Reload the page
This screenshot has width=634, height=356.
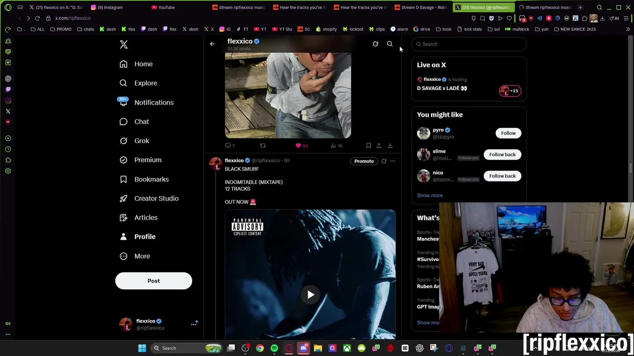37,18
